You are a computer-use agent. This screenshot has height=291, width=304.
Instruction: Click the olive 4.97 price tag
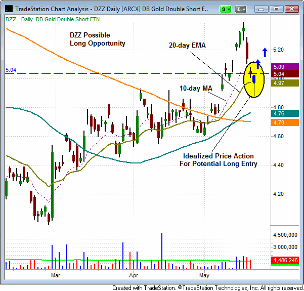pos(285,83)
